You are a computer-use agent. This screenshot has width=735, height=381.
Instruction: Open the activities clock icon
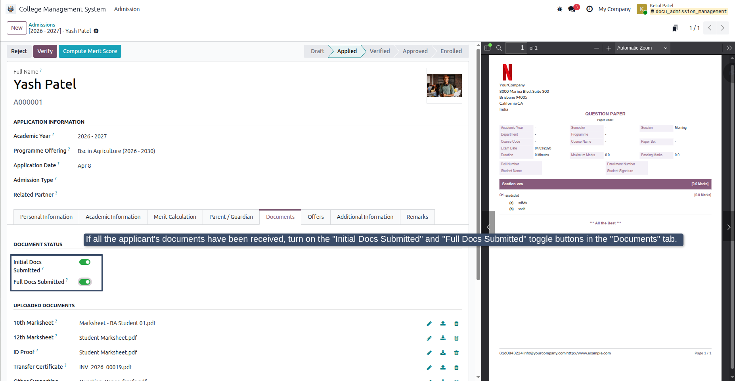click(x=590, y=9)
